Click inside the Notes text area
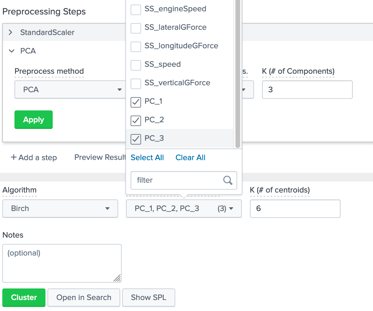This screenshot has height=311, width=373. [62, 263]
